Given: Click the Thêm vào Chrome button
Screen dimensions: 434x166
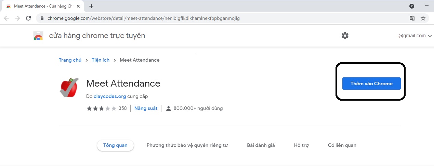Looking at the screenshot, I should (x=371, y=84).
